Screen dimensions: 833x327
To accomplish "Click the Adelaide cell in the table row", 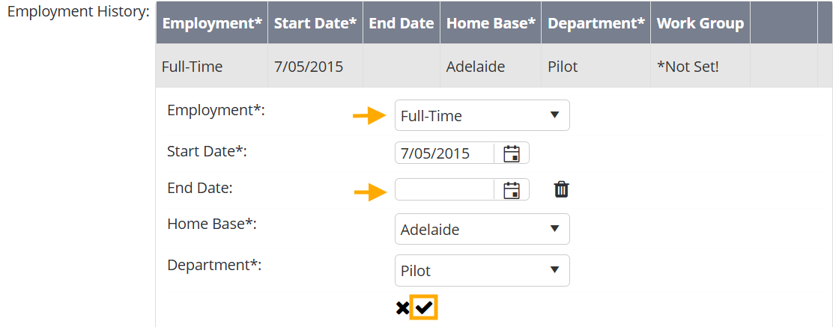I will [476, 67].
